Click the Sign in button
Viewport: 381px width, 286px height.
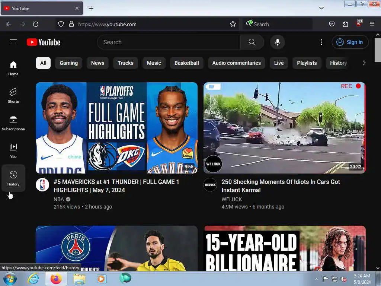tap(350, 42)
